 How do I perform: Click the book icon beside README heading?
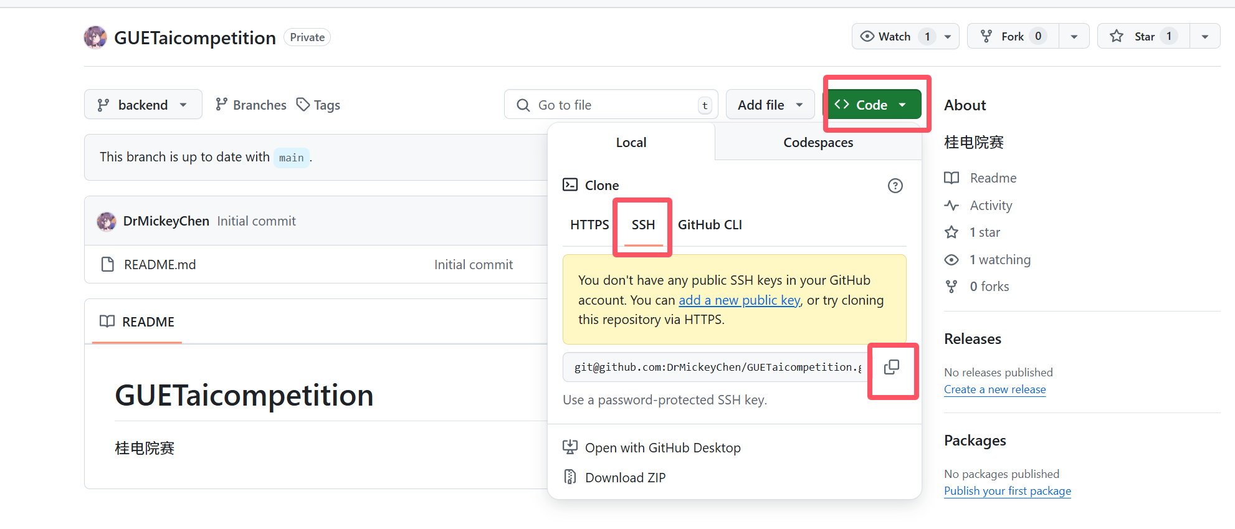107,322
